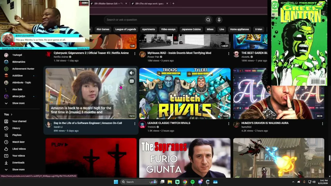The image size is (331, 186).
Task: Toggle captions on the video preview
Action: coord(132,81)
